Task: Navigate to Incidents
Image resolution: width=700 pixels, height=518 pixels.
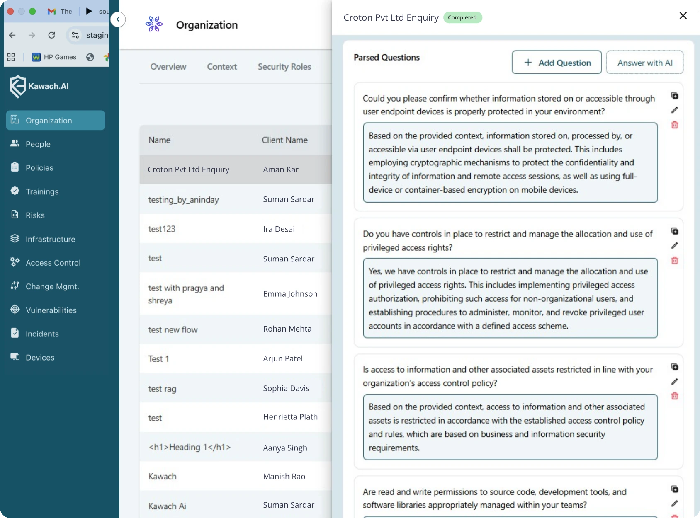Action: click(x=42, y=334)
